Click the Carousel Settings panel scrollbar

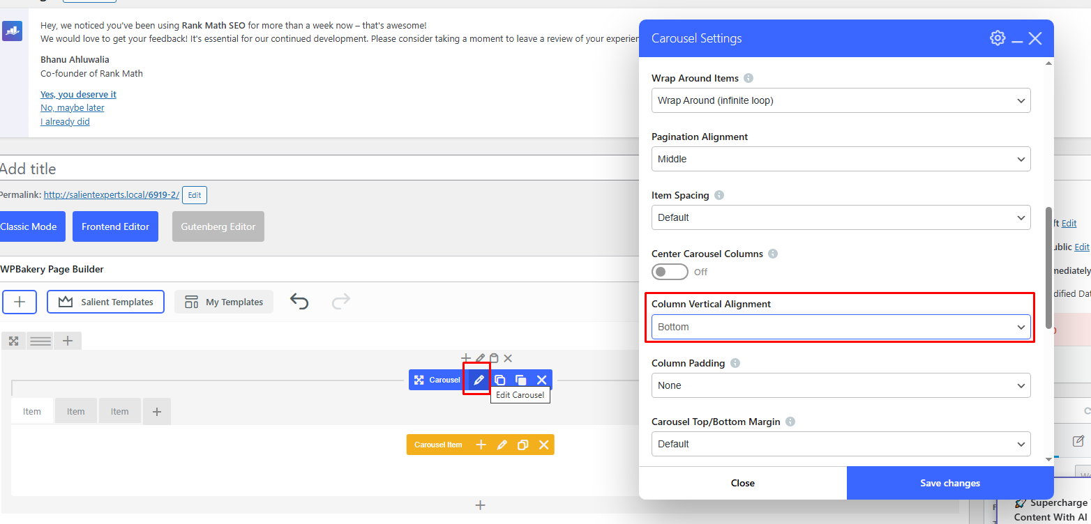1048,265
